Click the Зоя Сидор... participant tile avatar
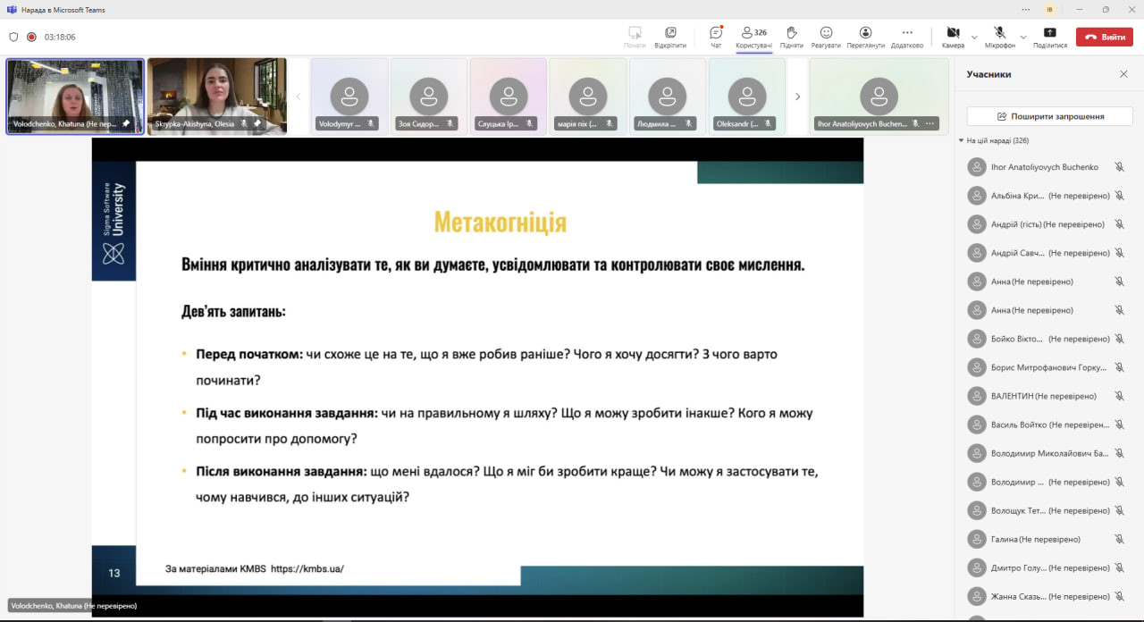The width and height of the screenshot is (1144, 622). (429, 96)
